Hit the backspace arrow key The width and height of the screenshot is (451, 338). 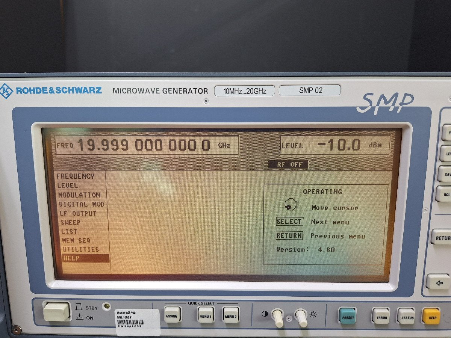439,282
